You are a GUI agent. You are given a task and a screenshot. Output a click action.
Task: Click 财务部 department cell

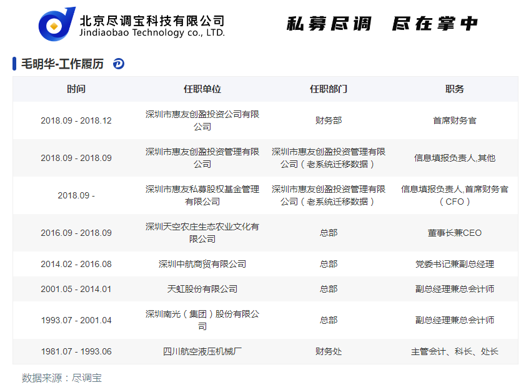[x=329, y=120]
